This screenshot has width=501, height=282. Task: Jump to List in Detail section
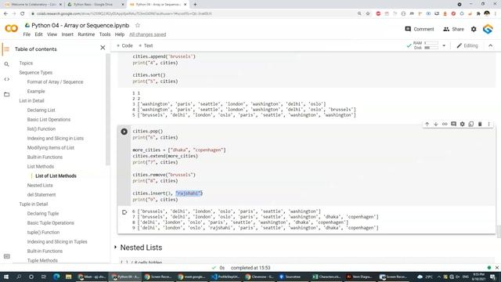coord(31,101)
